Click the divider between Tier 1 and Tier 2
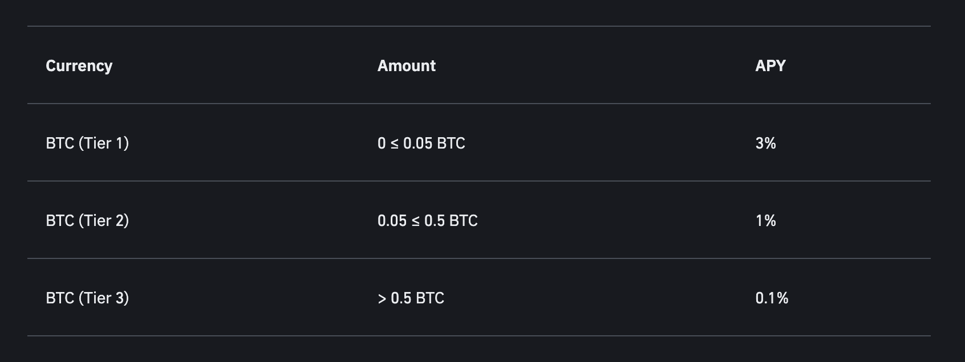The height and width of the screenshot is (362, 965). [x=479, y=181]
